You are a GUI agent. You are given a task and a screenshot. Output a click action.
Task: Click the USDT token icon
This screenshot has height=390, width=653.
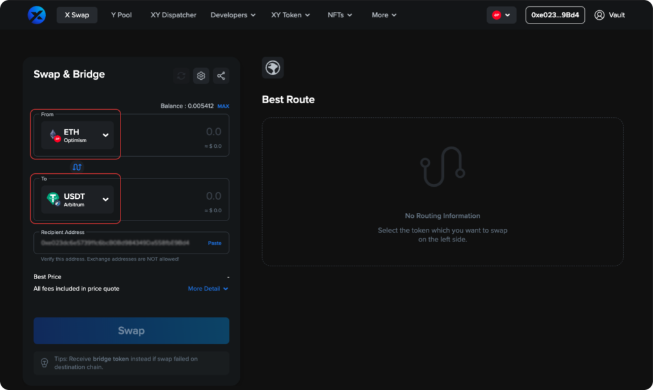click(x=54, y=199)
